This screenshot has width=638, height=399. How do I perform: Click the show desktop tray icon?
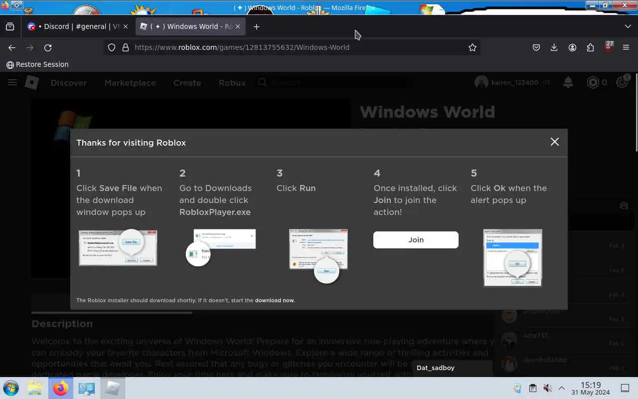625,388
